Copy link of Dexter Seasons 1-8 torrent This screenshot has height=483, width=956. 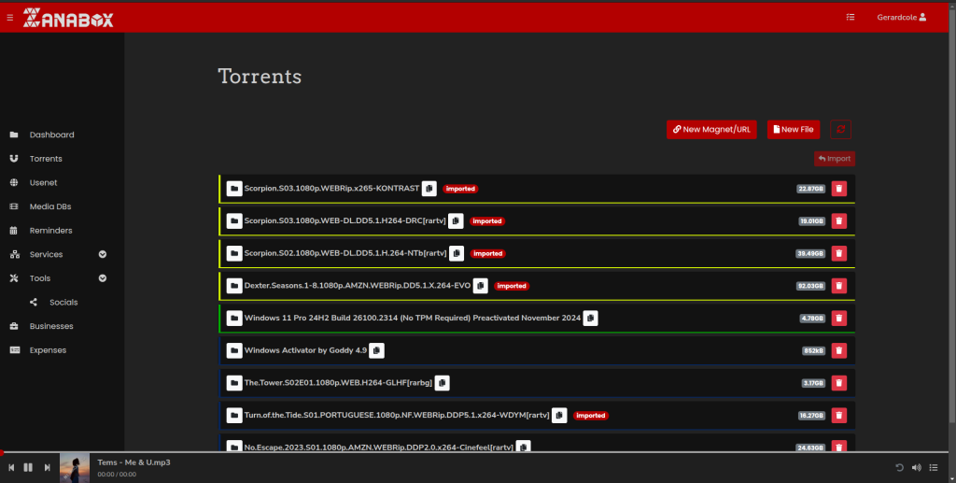point(481,286)
